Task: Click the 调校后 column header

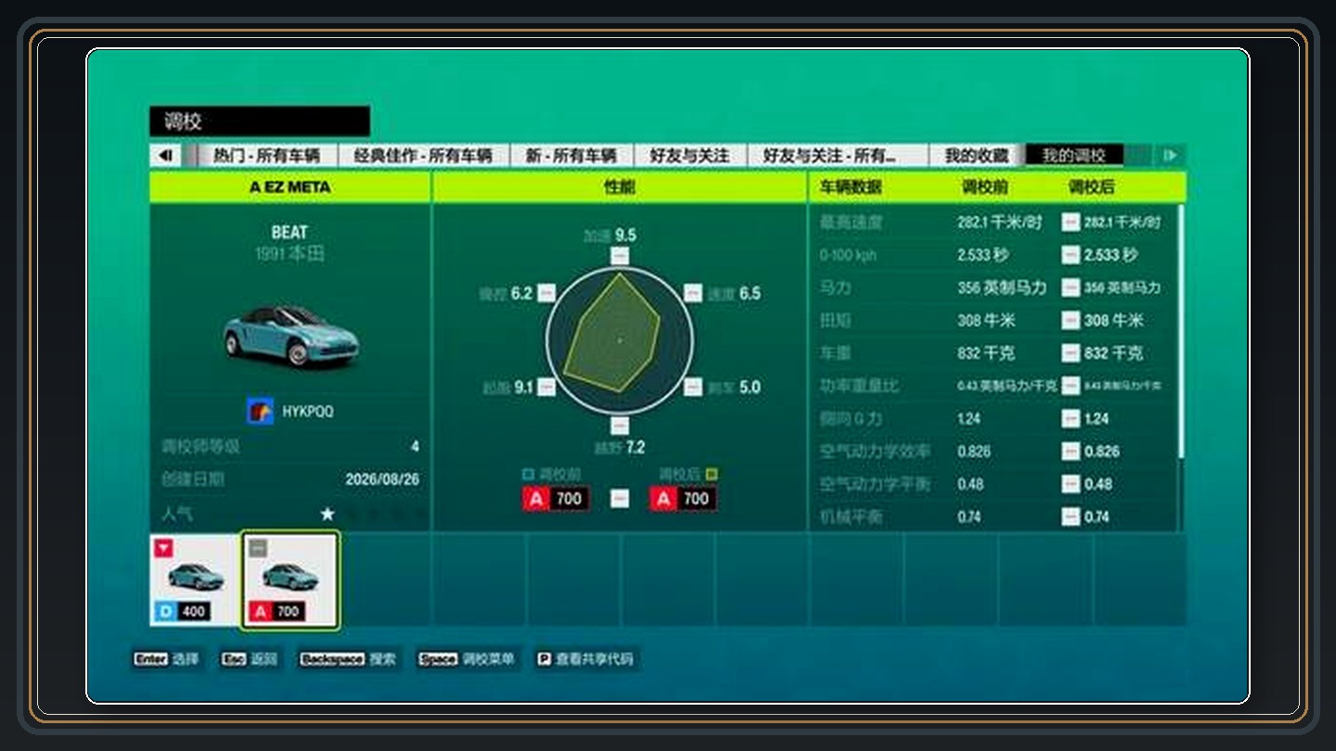Action: (x=1091, y=187)
